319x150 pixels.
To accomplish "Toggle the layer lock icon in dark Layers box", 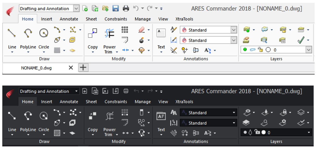I will point(257,132).
